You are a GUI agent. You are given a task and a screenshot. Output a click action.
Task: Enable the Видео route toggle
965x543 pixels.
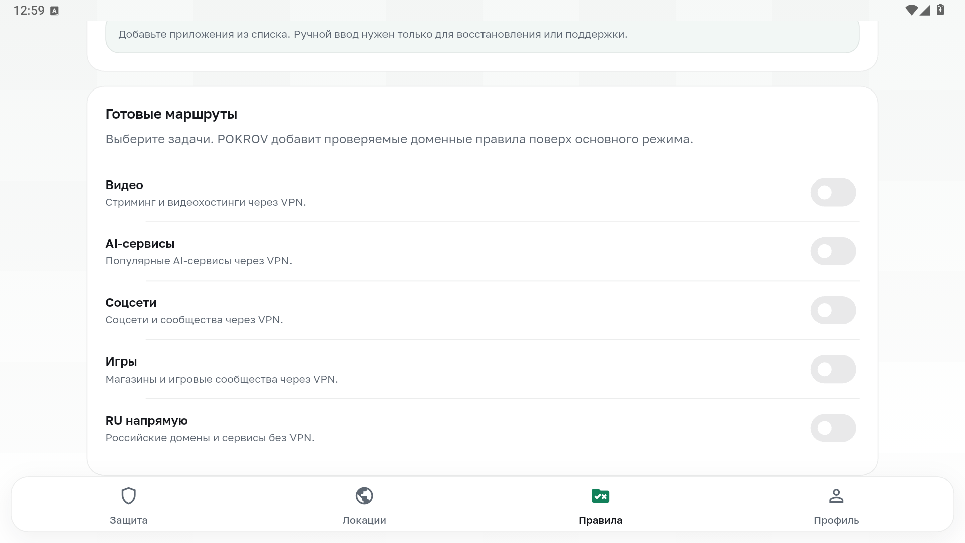pyautogui.click(x=833, y=192)
